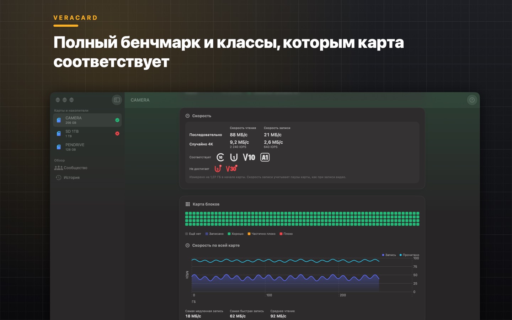Click the Записано legend swatch
512x320 pixels.
pyautogui.click(x=207, y=234)
